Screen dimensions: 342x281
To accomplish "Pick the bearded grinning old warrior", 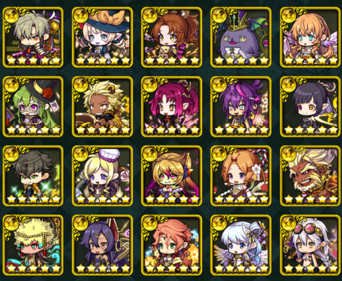I will (x=310, y=175).
